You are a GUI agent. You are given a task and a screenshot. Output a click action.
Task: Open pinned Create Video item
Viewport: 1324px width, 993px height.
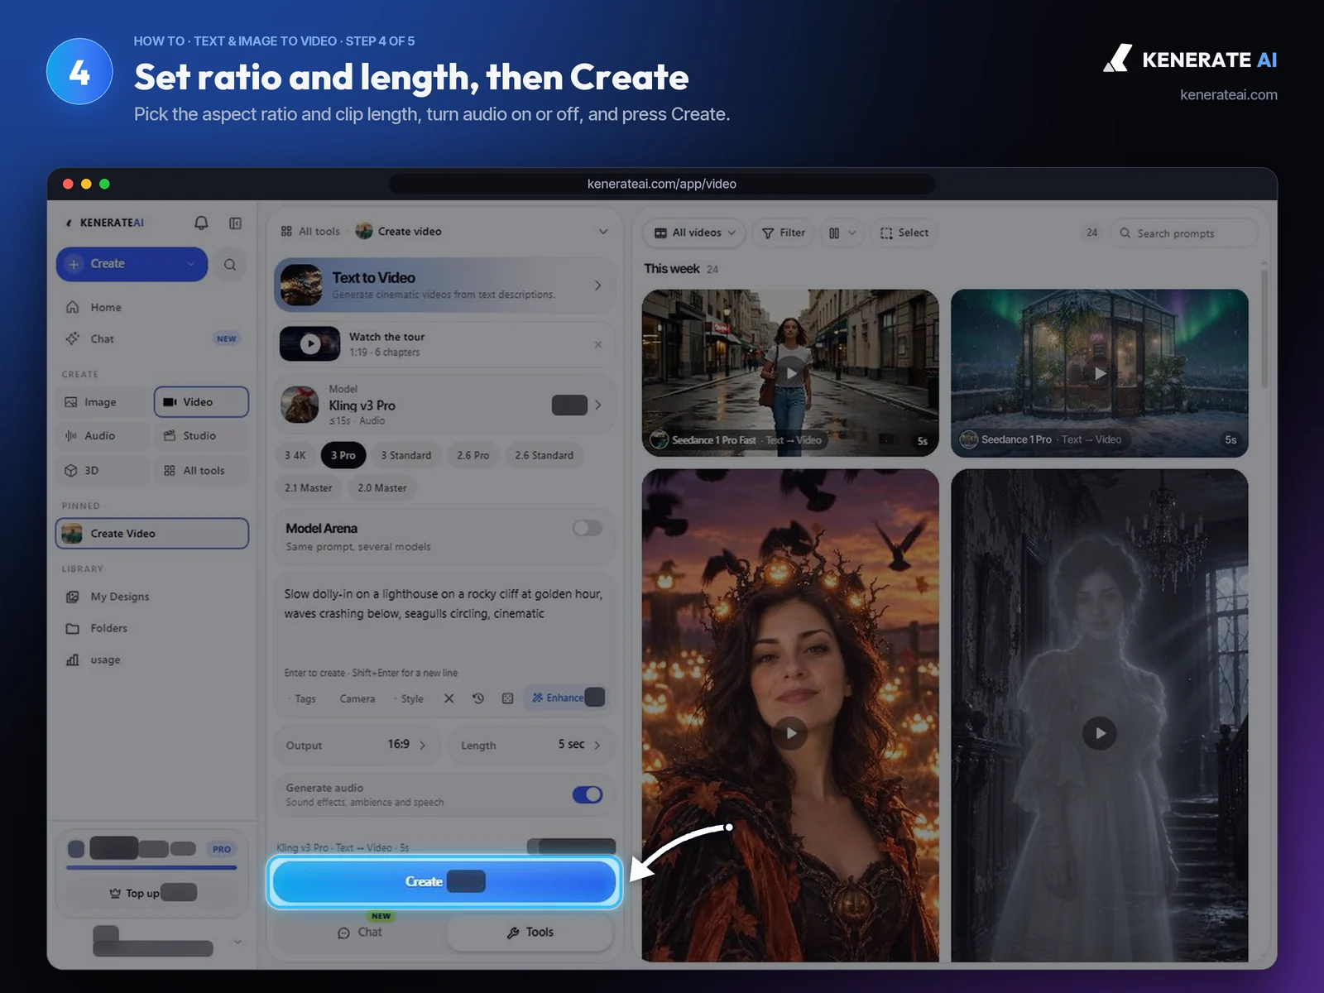pyautogui.click(x=152, y=534)
